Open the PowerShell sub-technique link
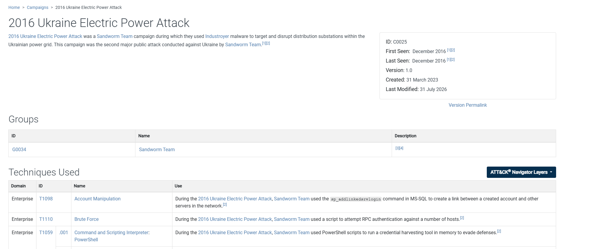597x249 pixels. point(86,240)
